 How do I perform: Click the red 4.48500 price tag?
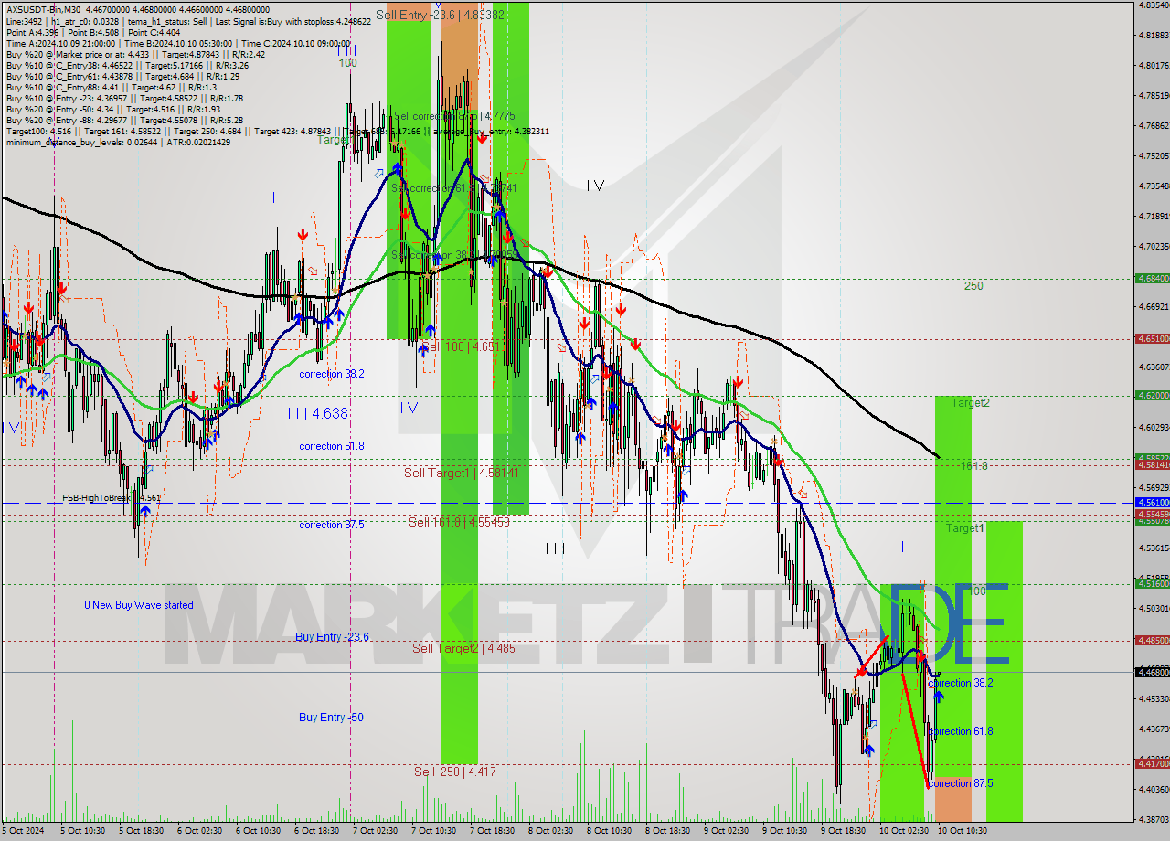(1152, 640)
